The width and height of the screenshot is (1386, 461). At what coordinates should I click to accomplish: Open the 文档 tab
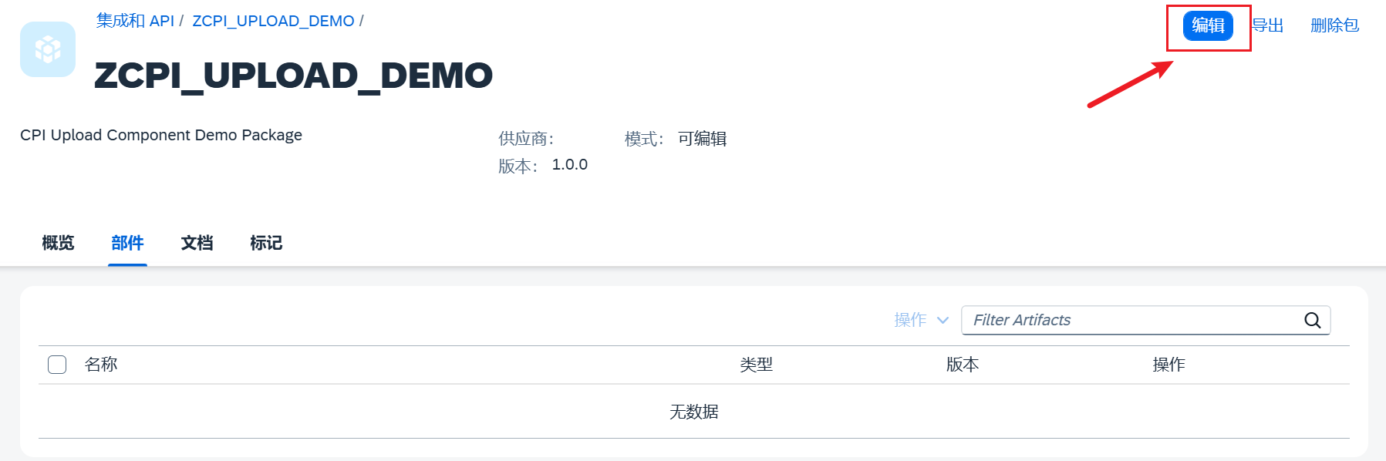pos(197,244)
